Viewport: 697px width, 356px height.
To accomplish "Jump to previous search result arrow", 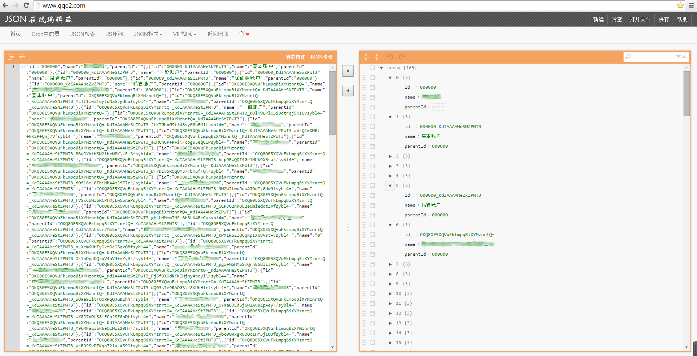I will (x=684, y=57).
